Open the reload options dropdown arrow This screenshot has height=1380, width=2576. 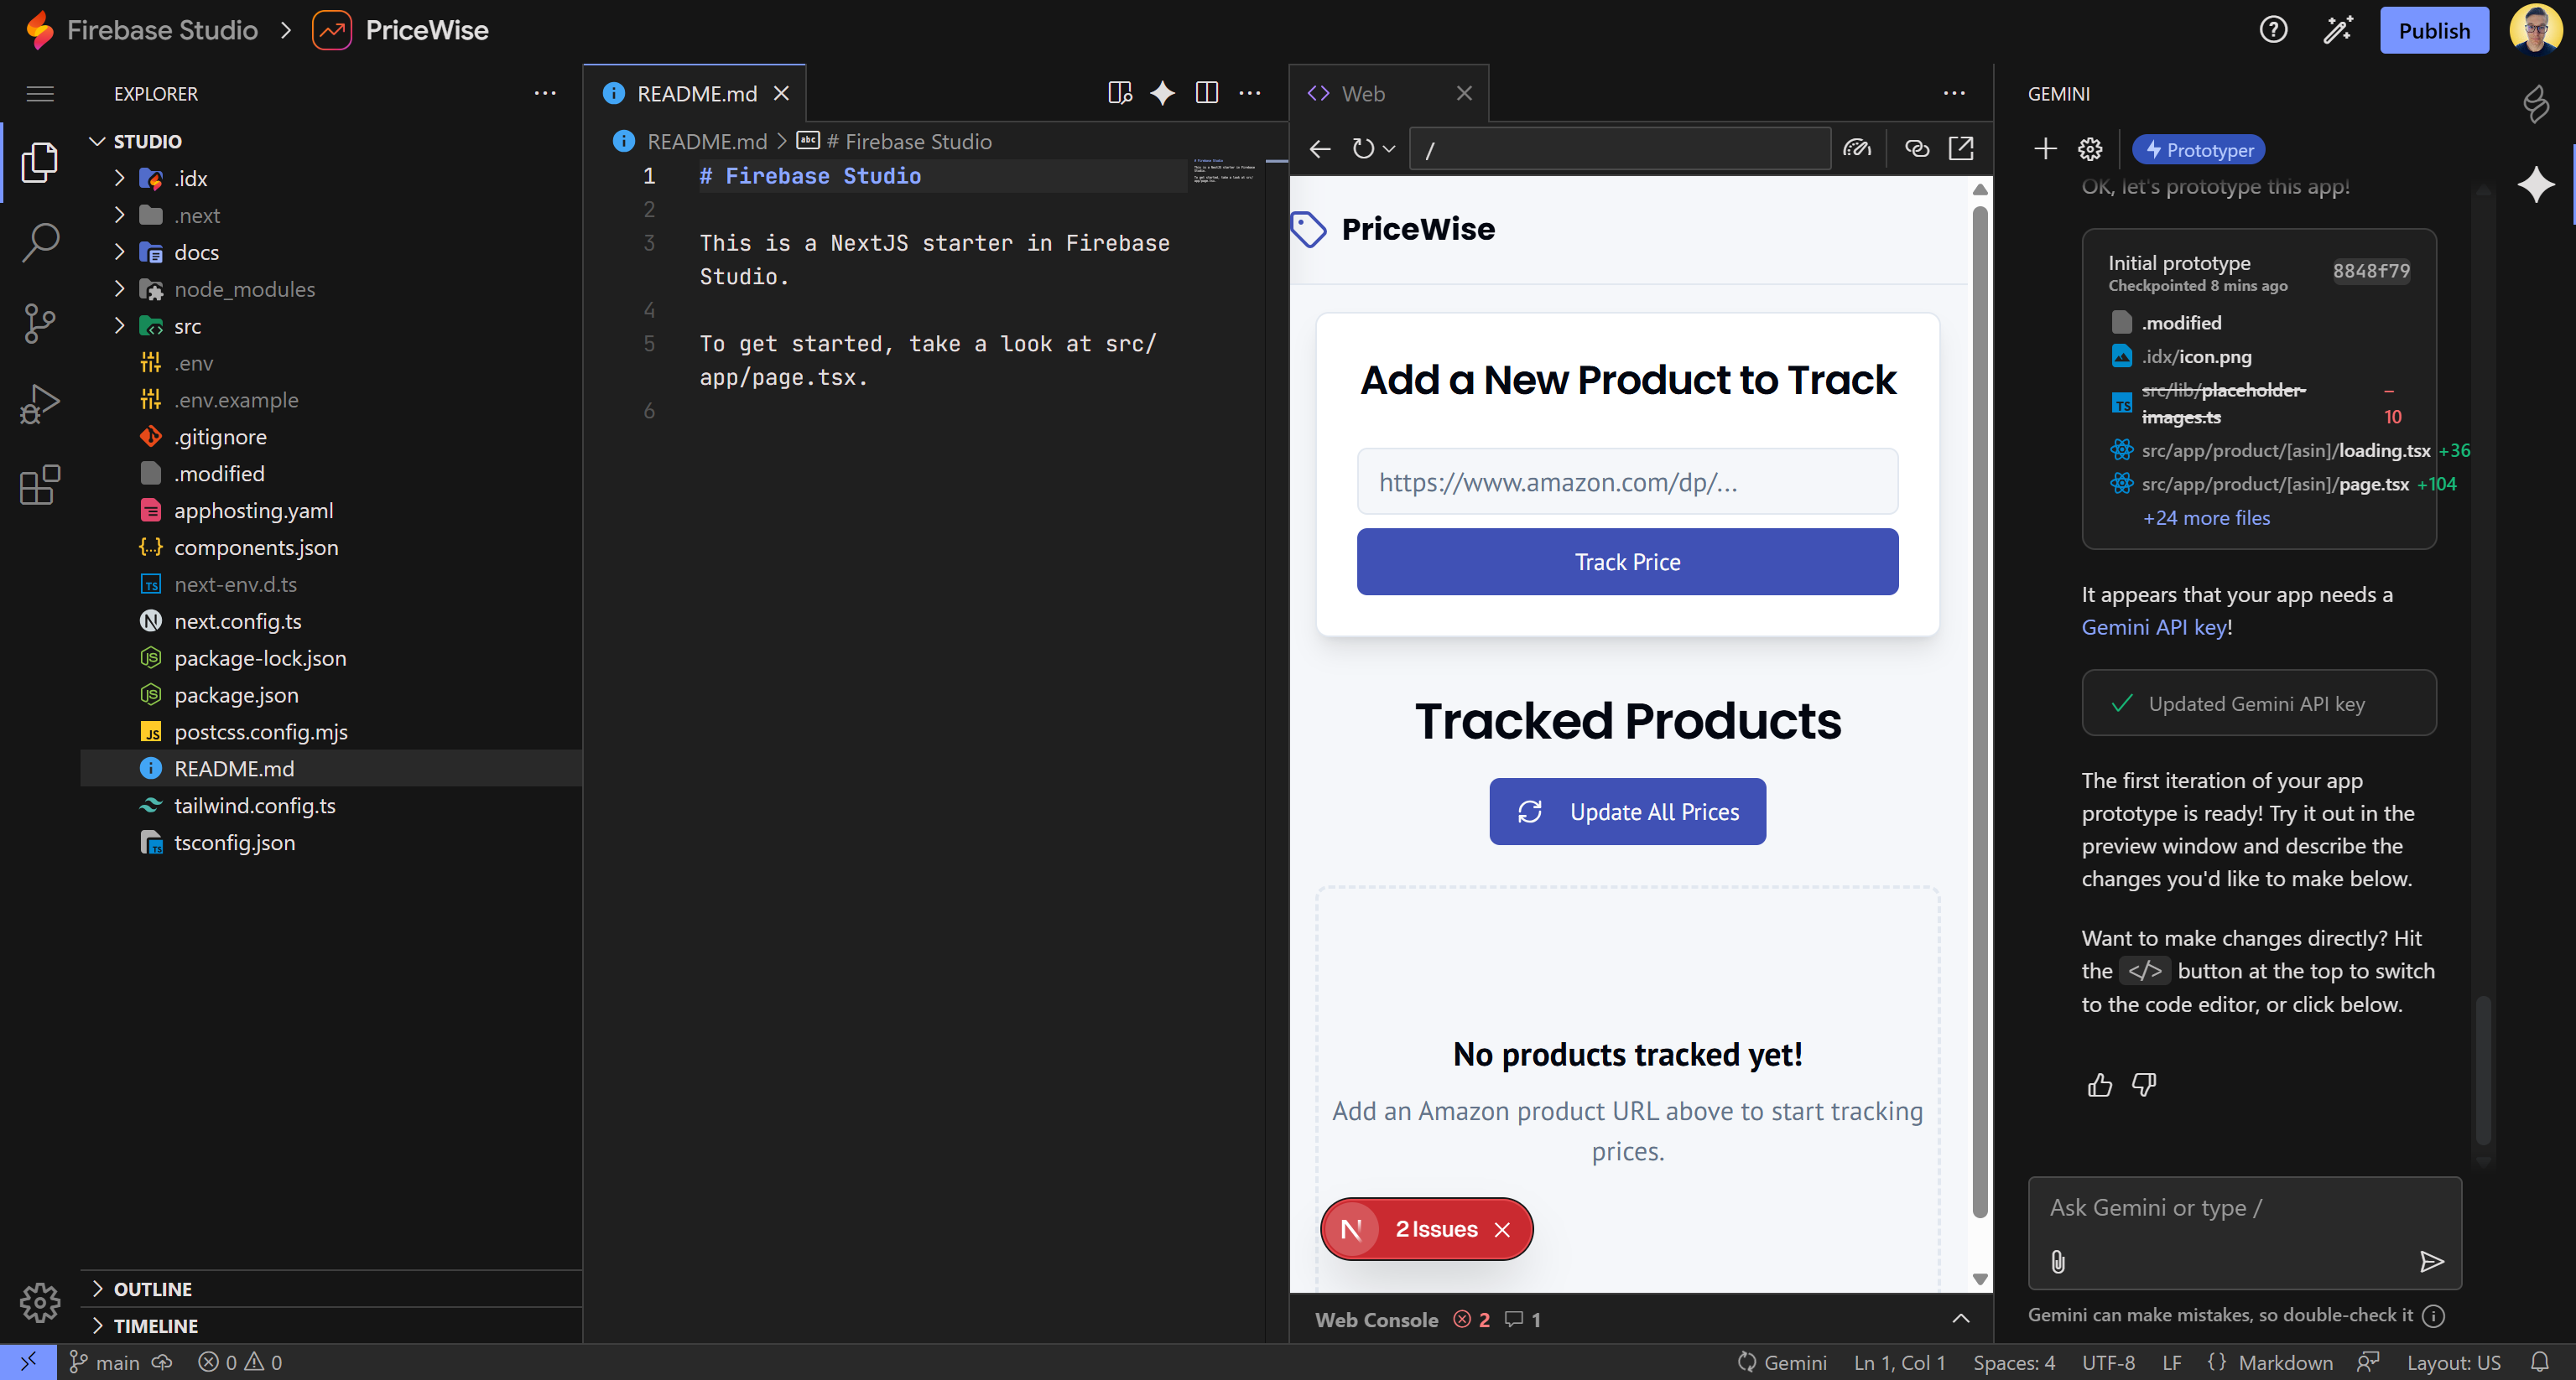tap(1389, 149)
